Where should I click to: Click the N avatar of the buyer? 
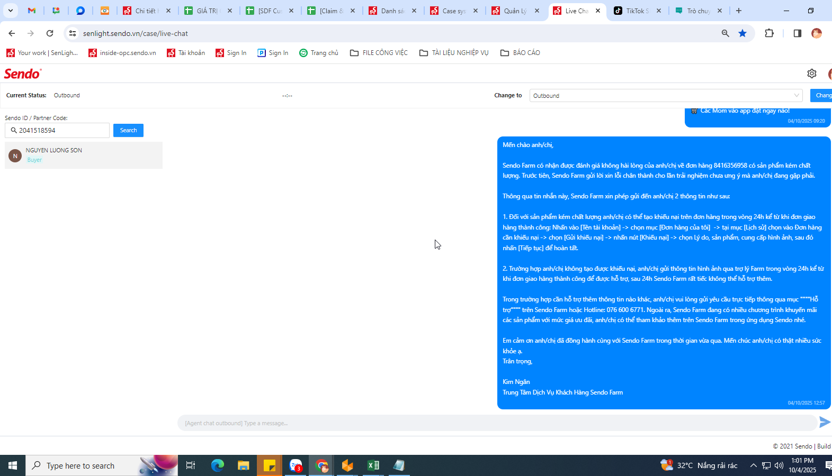click(x=15, y=156)
